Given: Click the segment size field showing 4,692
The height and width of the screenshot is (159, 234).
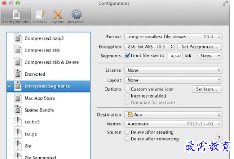Looking at the screenshot, I should (175, 56).
